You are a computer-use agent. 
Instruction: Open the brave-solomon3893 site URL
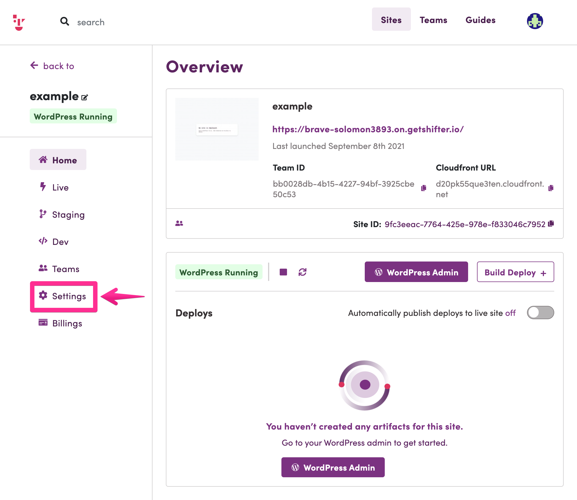click(368, 129)
